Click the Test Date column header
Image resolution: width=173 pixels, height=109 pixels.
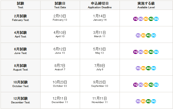point(60,5)
